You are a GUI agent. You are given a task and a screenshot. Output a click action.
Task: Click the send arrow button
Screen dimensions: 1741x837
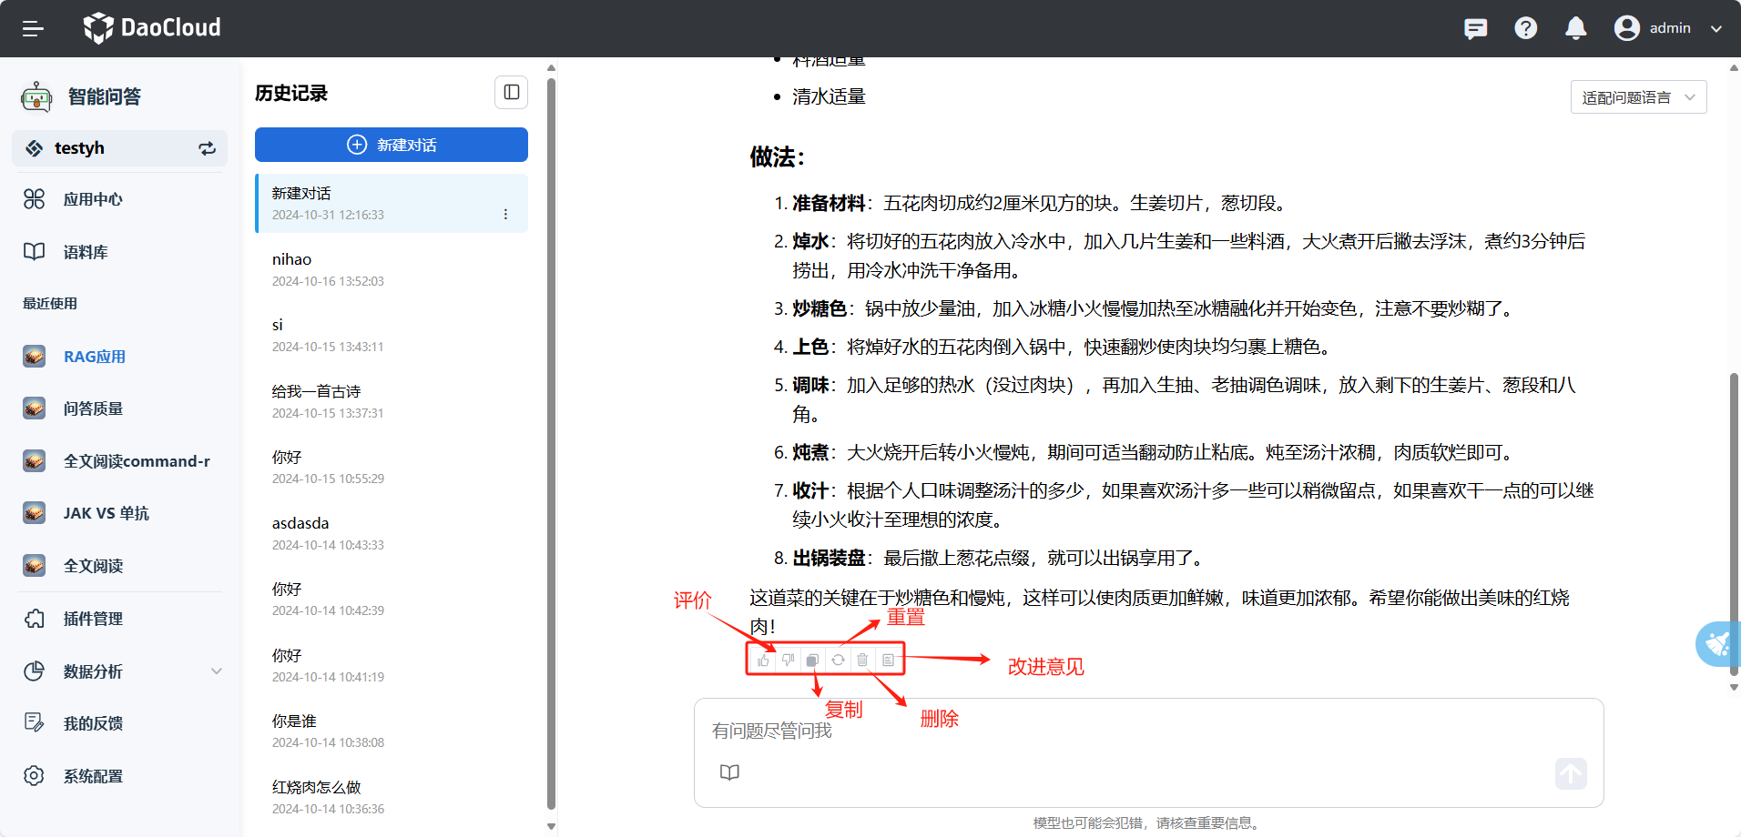click(1570, 773)
